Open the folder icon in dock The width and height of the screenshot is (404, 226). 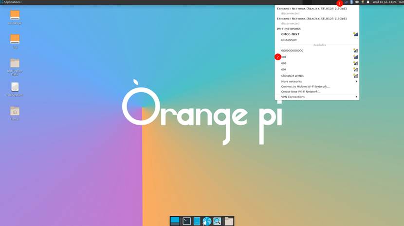click(x=229, y=221)
